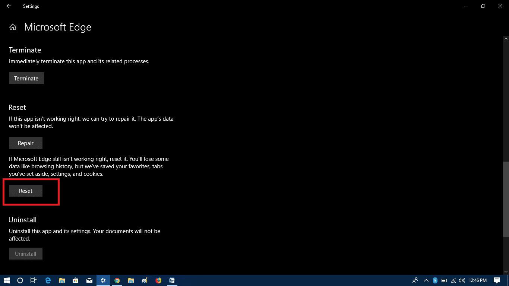Viewport: 509px width, 286px height.
Task: Restore down the Settings window
Action: [x=483, y=6]
